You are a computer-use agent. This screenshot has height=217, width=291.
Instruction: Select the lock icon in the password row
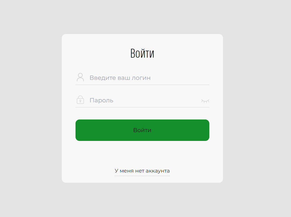pos(80,100)
